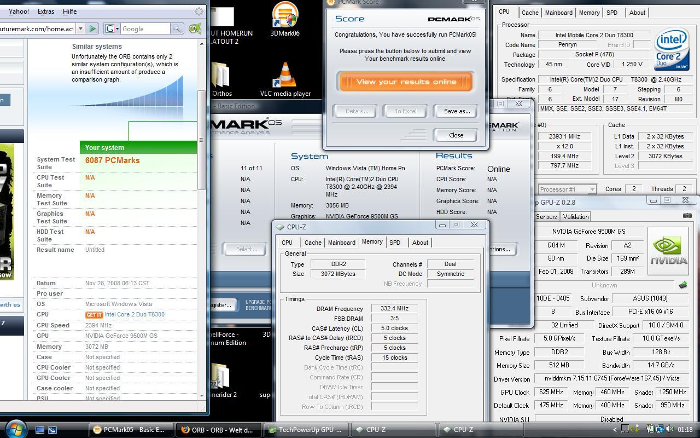The height and width of the screenshot is (438, 700).
Task: Click the GPU Clock 625 MHz value
Action: [x=551, y=392]
